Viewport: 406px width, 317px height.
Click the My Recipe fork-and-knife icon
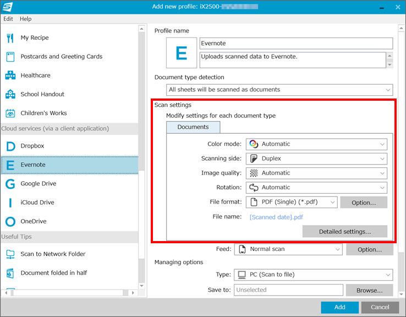click(x=10, y=38)
